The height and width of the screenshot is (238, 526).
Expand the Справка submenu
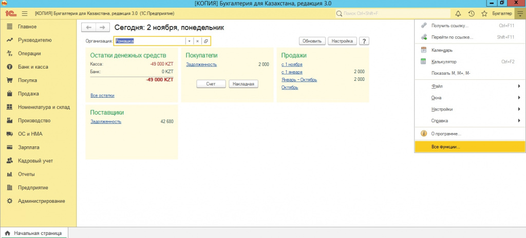tap(470, 121)
